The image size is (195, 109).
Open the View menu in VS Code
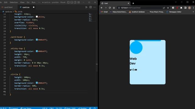tap(22, 2)
